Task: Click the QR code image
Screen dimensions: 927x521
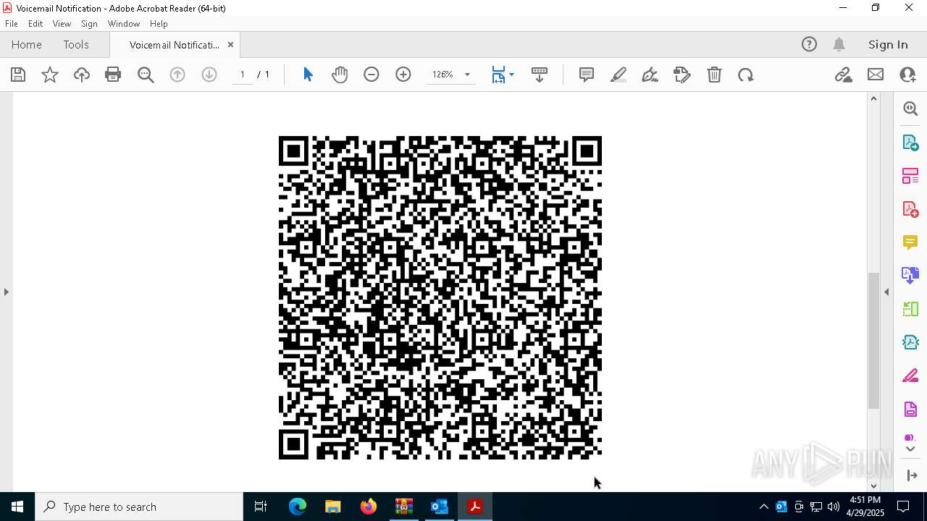Action: (x=440, y=297)
